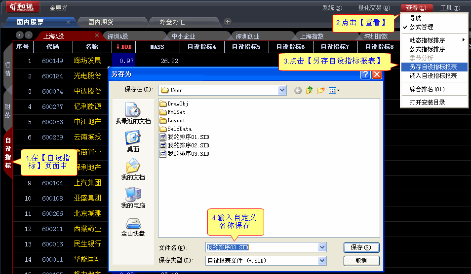Switch to the 国内期货 tab
This screenshot has height=274, width=471.
click(x=101, y=22)
